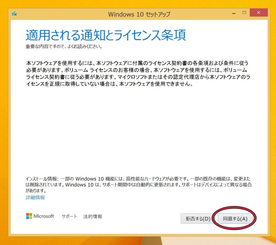The width and height of the screenshot is (276, 245).
Task: Open the サポート link
Action: coord(69,216)
